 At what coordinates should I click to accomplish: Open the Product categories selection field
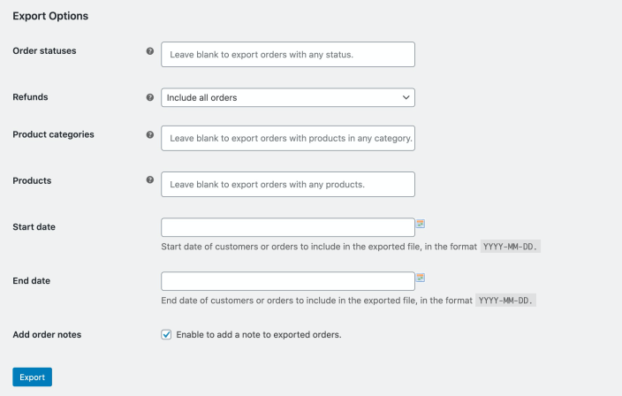(x=288, y=138)
